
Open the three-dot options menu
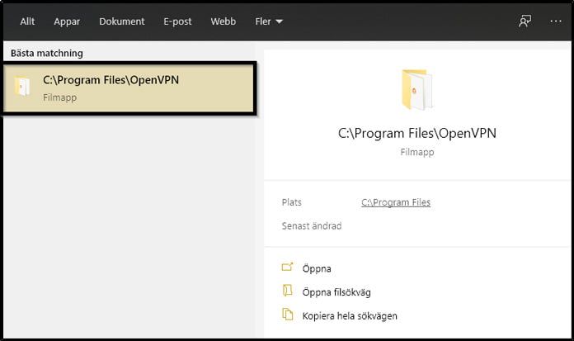pos(556,21)
